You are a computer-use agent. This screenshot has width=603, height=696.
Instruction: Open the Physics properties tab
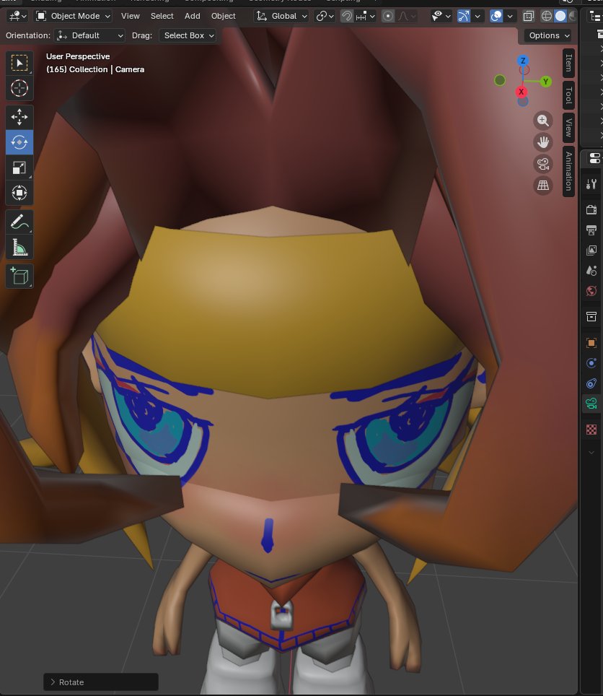(591, 363)
